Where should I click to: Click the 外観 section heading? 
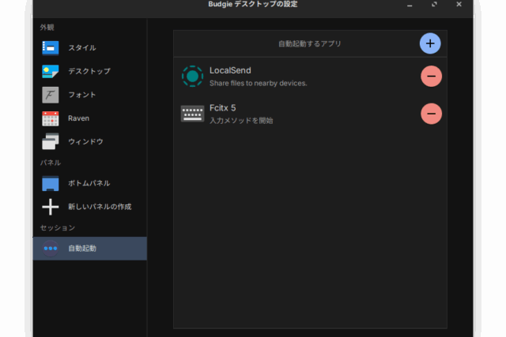[x=47, y=28]
